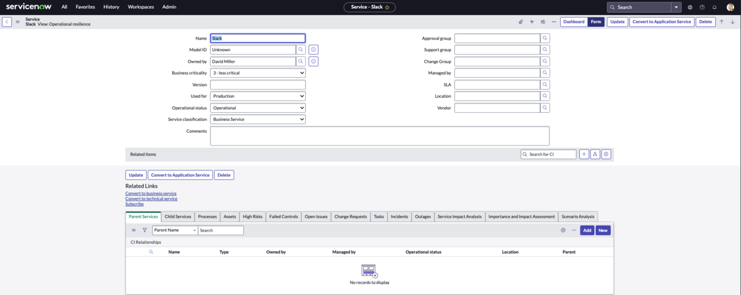Personalize list columns gear icon
741x295 pixels.
pos(563,230)
